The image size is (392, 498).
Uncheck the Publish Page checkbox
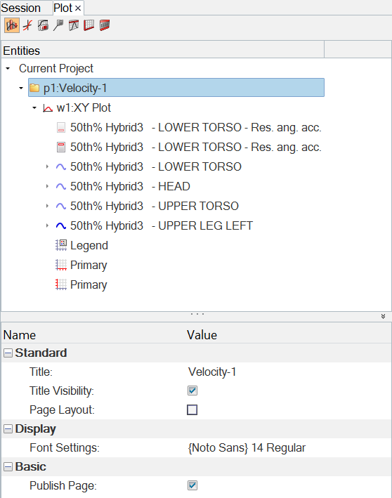[x=192, y=485]
